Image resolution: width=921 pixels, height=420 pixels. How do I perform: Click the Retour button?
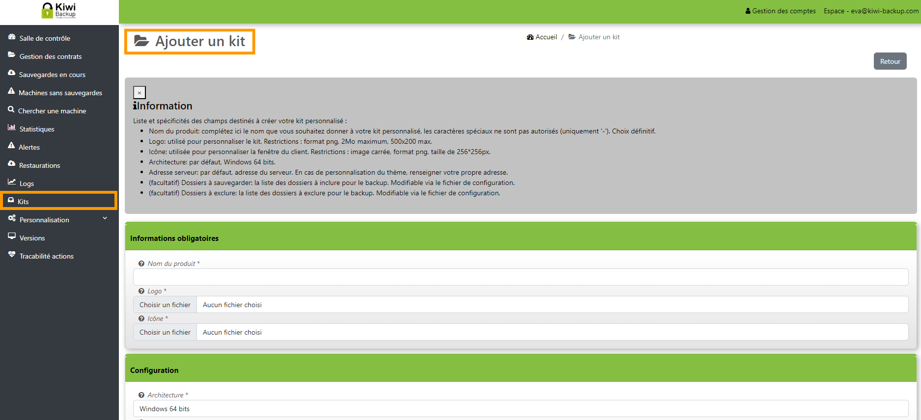(890, 61)
